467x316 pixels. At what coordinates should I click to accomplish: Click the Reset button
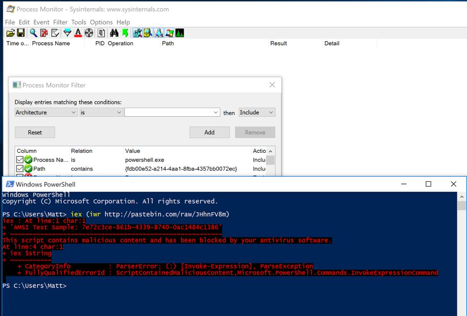(35, 132)
